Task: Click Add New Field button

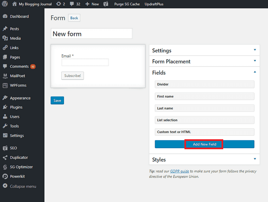Action: 204,144
